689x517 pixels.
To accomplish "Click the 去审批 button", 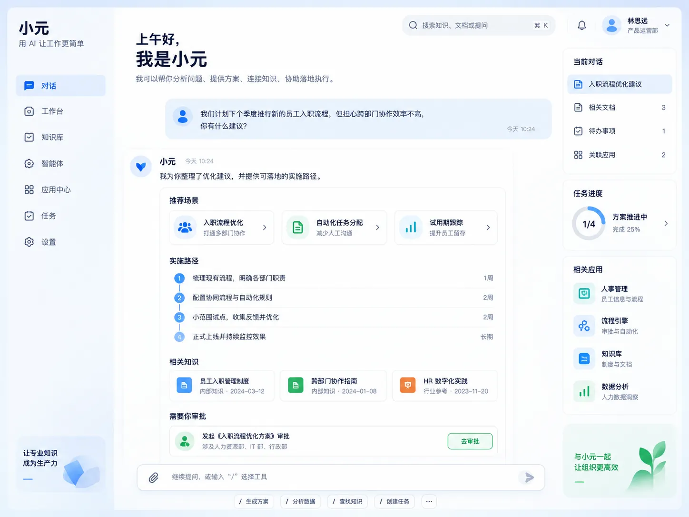I will [470, 441].
